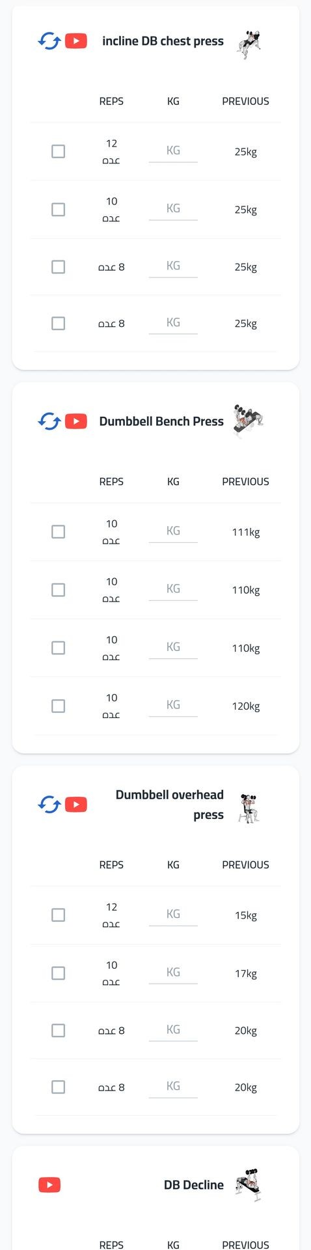Focus KG field for the 111kg bench press set
Image resolution: width=311 pixels, height=1250 pixels.
(x=173, y=531)
